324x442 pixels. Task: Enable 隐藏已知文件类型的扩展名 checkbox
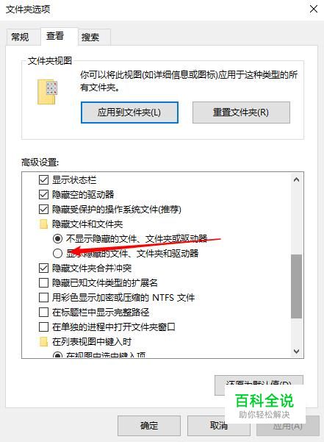tap(43, 282)
